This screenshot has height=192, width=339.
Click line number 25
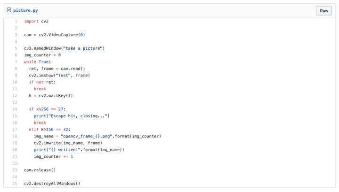tap(15, 184)
